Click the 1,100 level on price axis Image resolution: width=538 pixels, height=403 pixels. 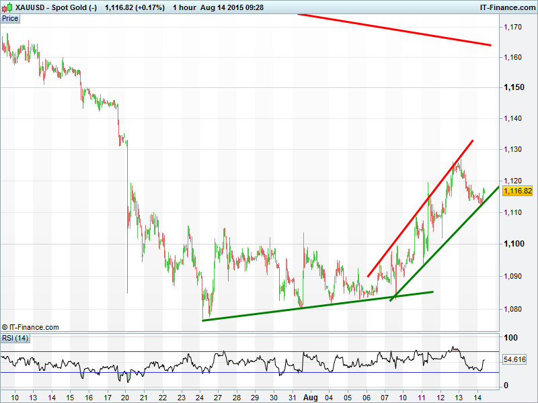(513, 243)
